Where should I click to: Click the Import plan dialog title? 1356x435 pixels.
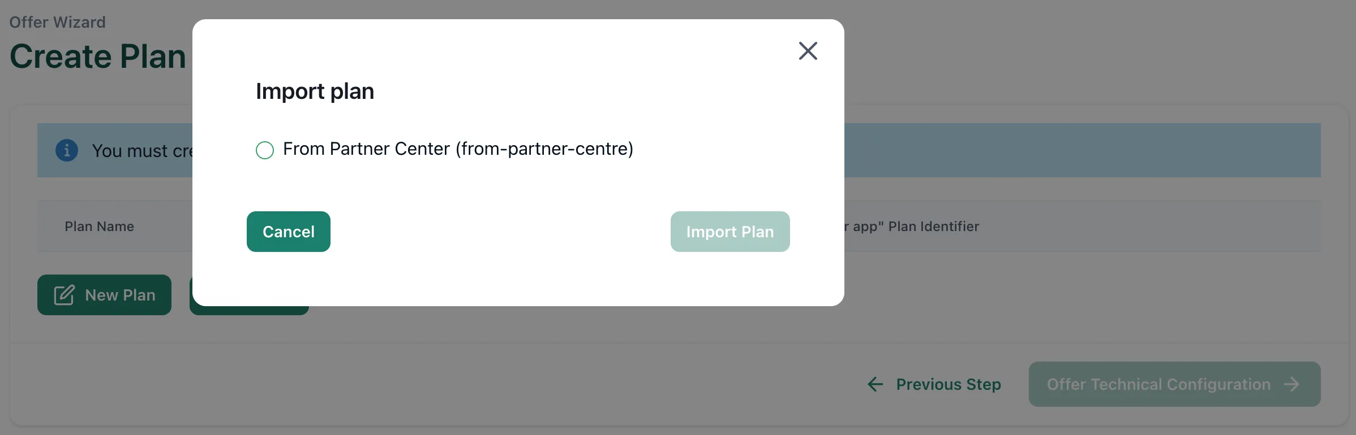pos(315,91)
